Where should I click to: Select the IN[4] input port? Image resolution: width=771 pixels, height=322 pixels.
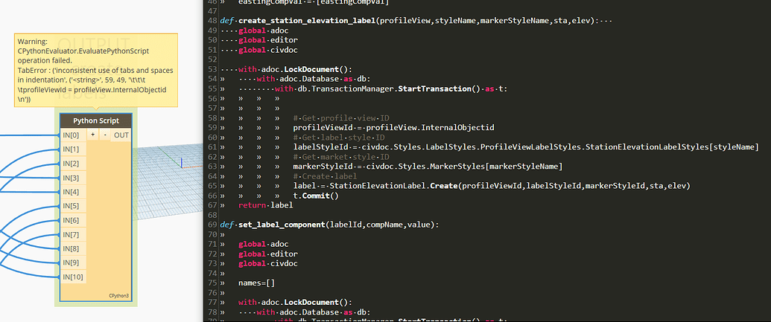pos(73,192)
